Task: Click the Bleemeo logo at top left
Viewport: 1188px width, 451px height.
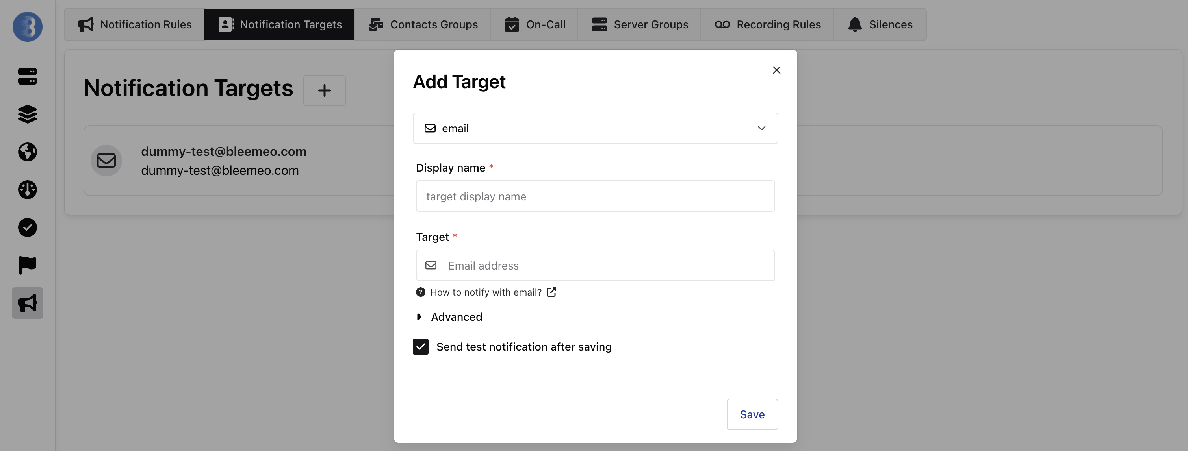Action: click(x=27, y=26)
